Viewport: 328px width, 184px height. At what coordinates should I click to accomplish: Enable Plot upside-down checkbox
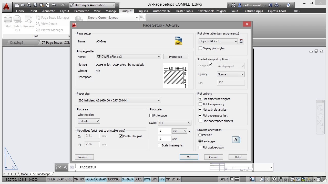pos(200,147)
